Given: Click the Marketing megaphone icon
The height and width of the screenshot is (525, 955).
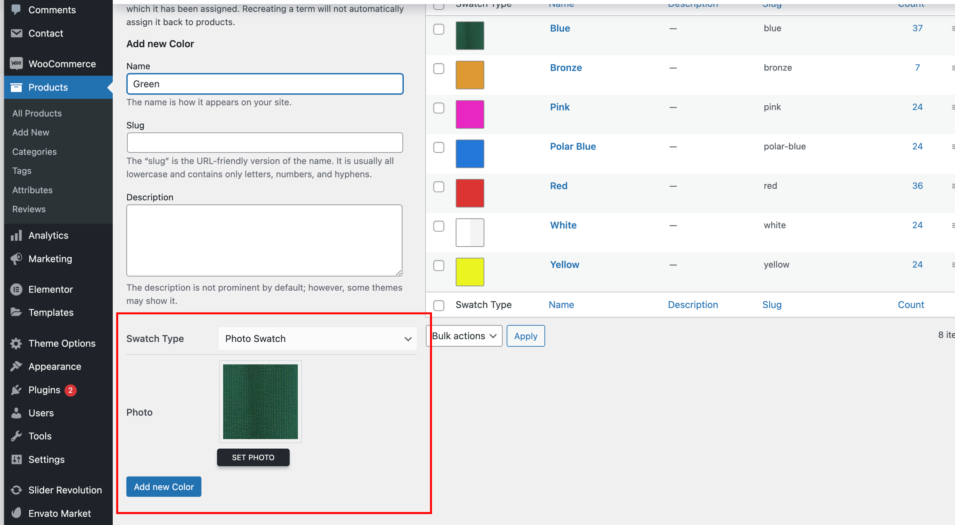Looking at the screenshot, I should click(16, 259).
